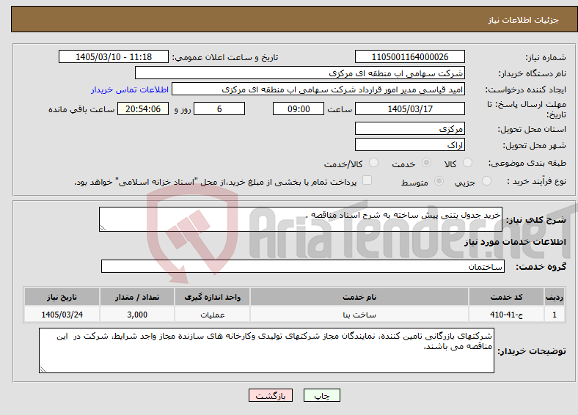This screenshot has width=578, height=415.
Task: Click the بازگشت back button
Action: (271, 395)
